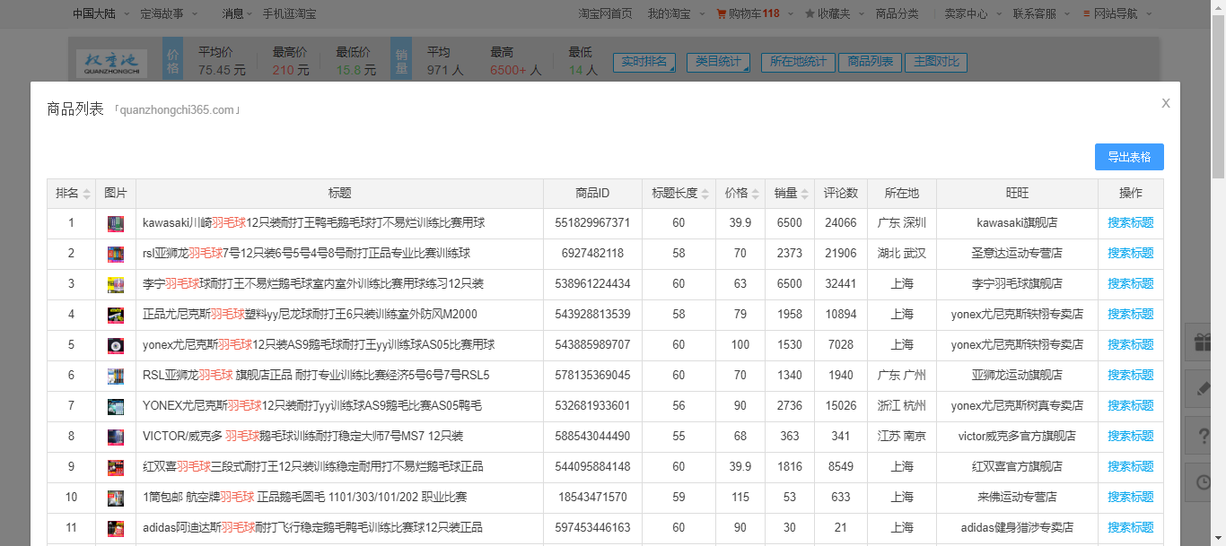Click the title of VICTOR/威克多 product row
The width and height of the screenshot is (1226, 546).
click(x=303, y=437)
